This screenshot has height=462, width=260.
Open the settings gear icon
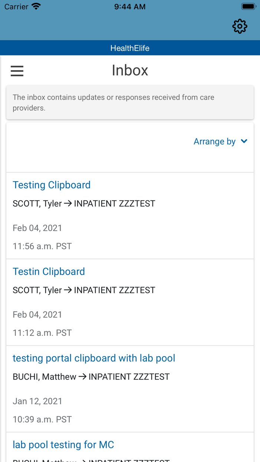click(240, 26)
